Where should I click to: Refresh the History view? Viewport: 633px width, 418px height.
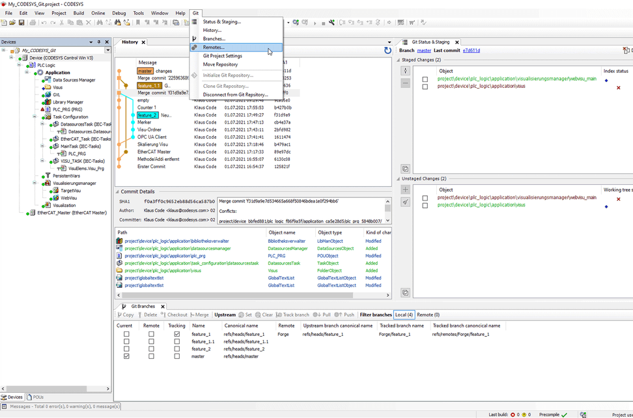387,50
